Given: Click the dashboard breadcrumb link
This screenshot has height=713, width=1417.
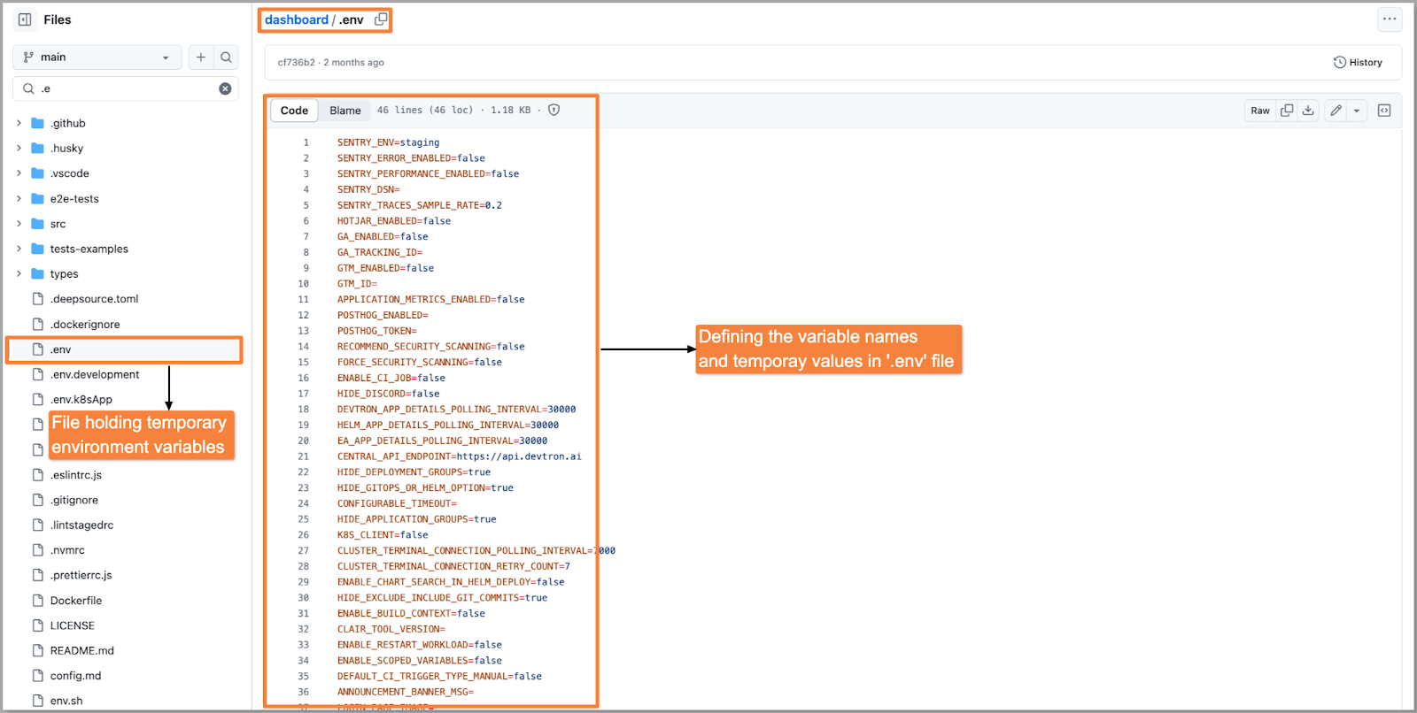Looking at the screenshot, I should [x=297, y=19].
